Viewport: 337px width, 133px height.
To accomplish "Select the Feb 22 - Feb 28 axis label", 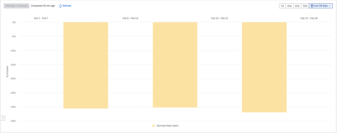I will [x=309, y=18].
